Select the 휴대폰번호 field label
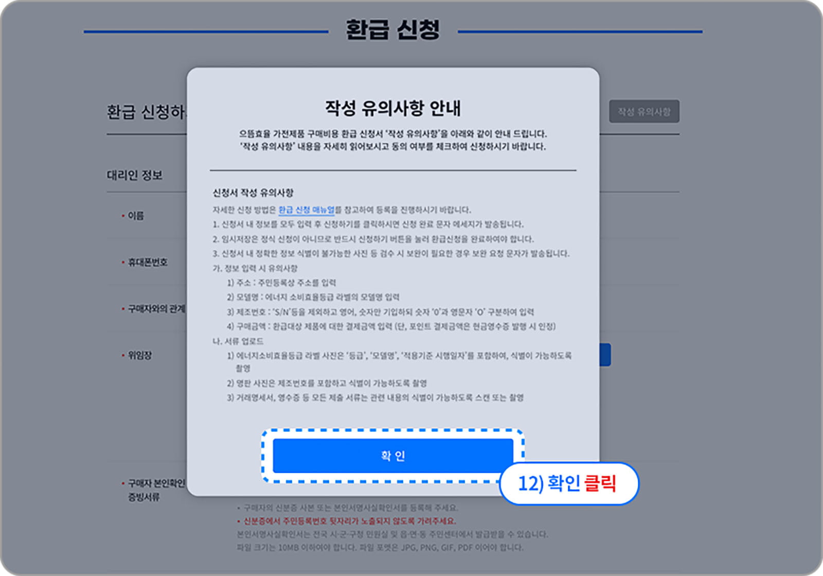 point(147,263)
